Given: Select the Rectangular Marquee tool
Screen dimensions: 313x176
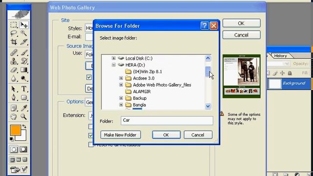Looking at the screenshot, I should 14,25.
